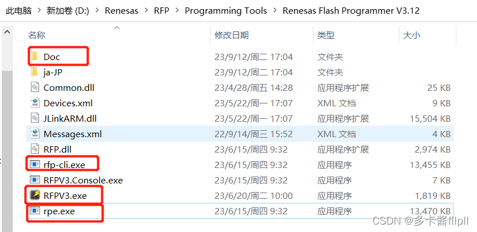The image size is (477, 232).
Task: Expand the chevron after Renesas breadcrumb
Action: 146,11
